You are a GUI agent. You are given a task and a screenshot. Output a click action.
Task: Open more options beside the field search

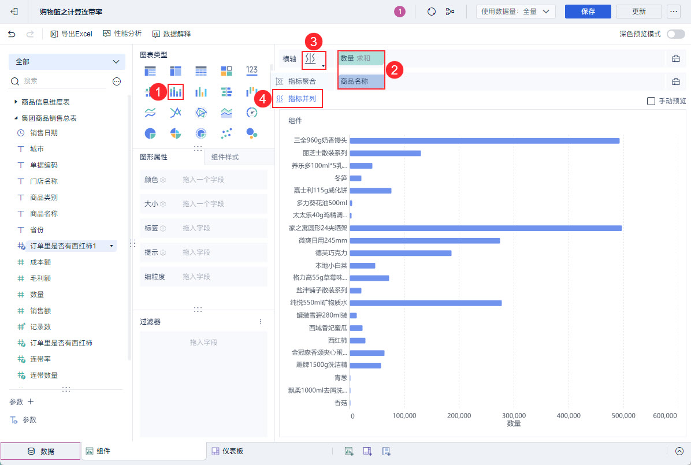pyautogui.click(x=117, y=81)
